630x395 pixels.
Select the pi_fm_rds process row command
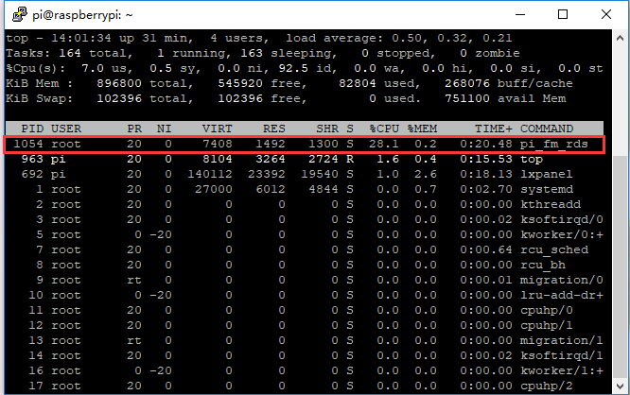click(558, 145)
